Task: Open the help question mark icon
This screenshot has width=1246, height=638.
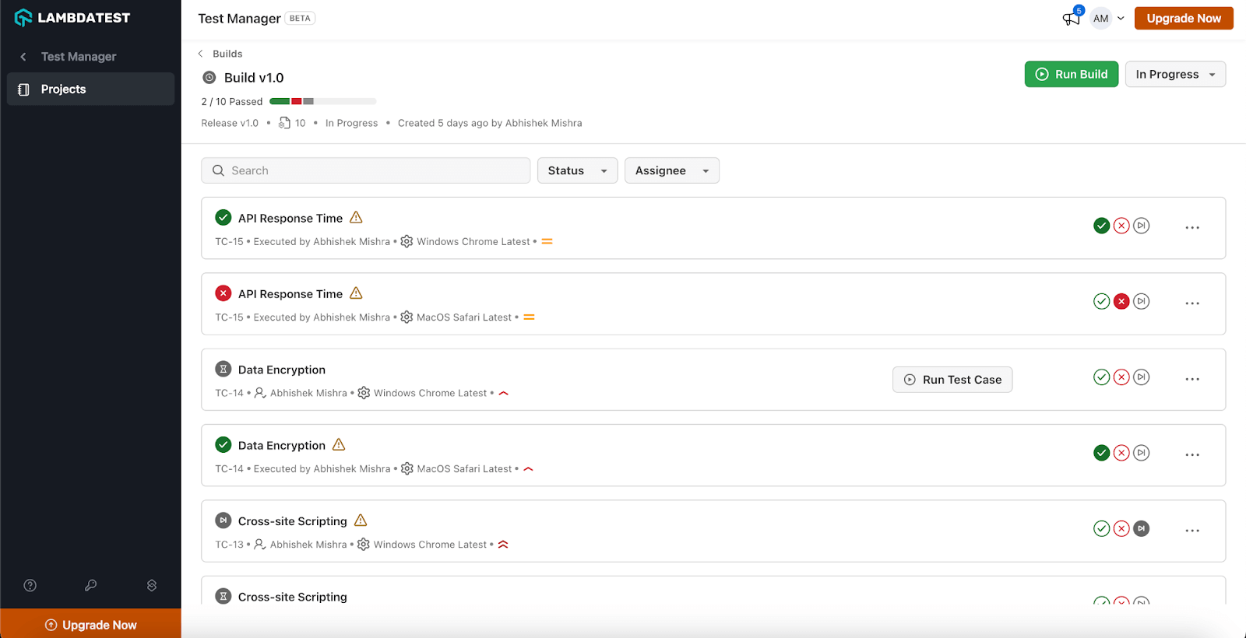Action: click(30, 585)
